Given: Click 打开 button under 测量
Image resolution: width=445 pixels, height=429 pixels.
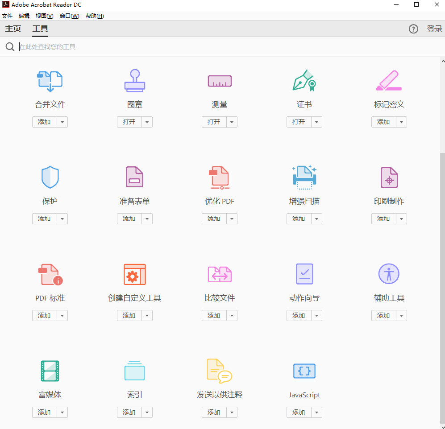Looking at the screenshot, I should click(214, 122).
